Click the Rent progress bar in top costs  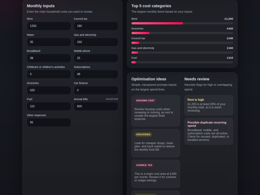point(182,23)
